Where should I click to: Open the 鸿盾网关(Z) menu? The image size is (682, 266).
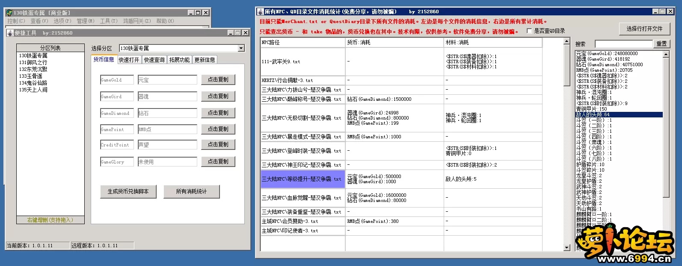(137, 21)
